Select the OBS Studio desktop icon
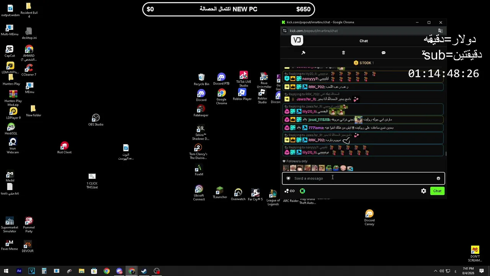The image size is (490, 276). (96, 120)
